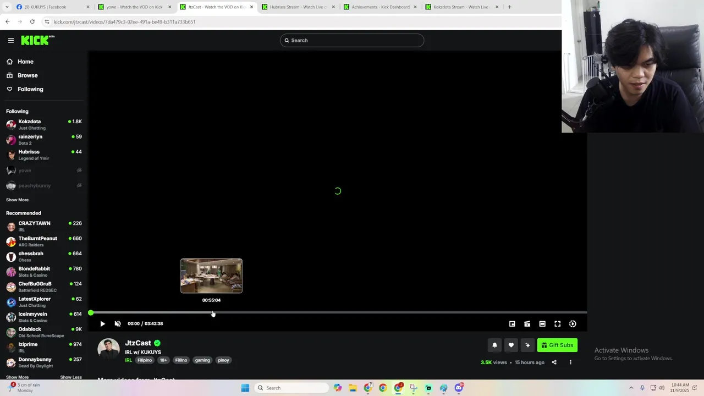This screenshot has height=396, width=704.
Task: Click the cast video icon
Action: (x=527, y=324)
